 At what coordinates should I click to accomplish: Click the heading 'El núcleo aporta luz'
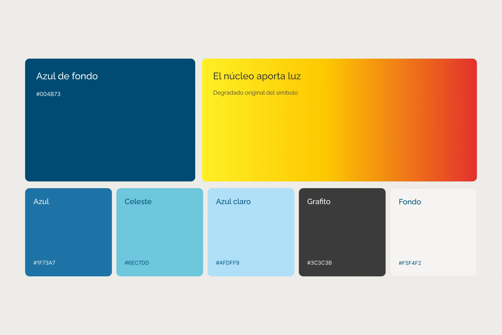(x=257, y=76)
